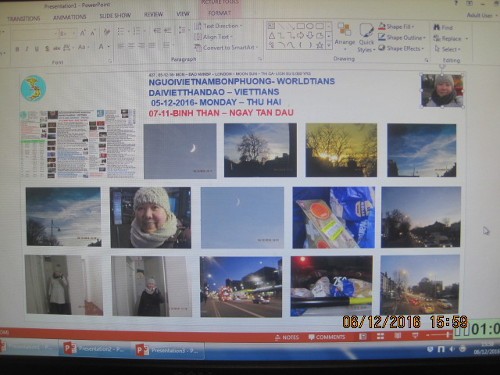Select Triangle shape in gallery
500x375 pixels.
pyautogui.click(x=271, y=36)
